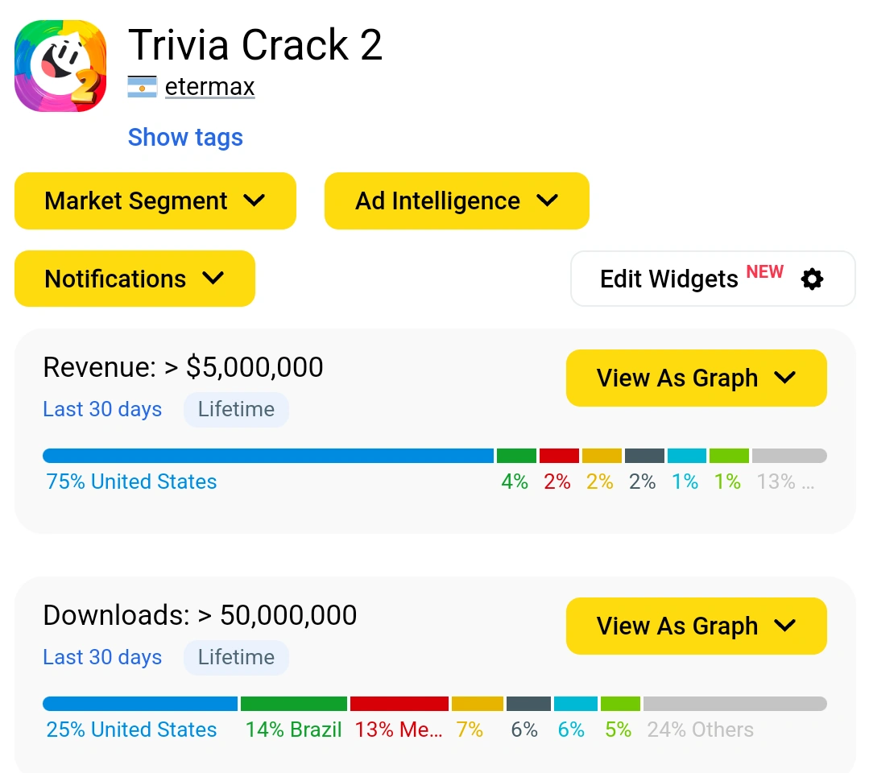This screenshot has width=869, height=773.
Task: Click the Trivia Crack 2 app icon
Action: click(60, 64)
